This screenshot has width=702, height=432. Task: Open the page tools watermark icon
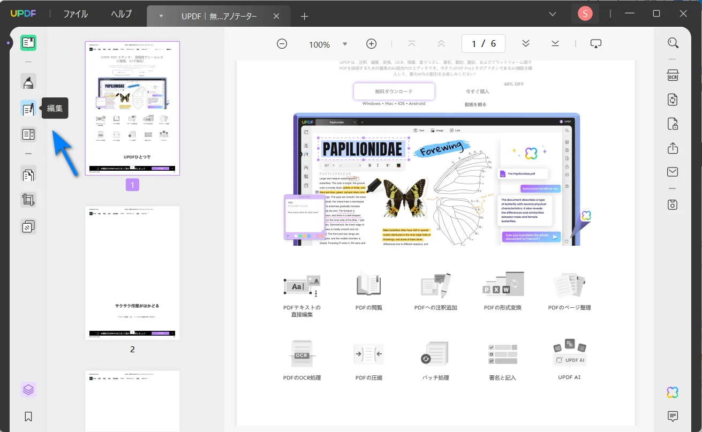(28, 226)
